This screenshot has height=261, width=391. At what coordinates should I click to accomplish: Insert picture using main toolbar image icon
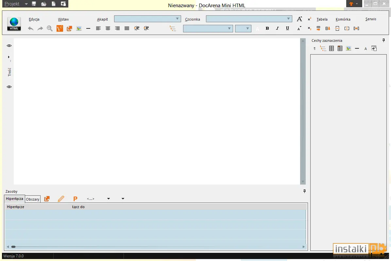[79, 28]
